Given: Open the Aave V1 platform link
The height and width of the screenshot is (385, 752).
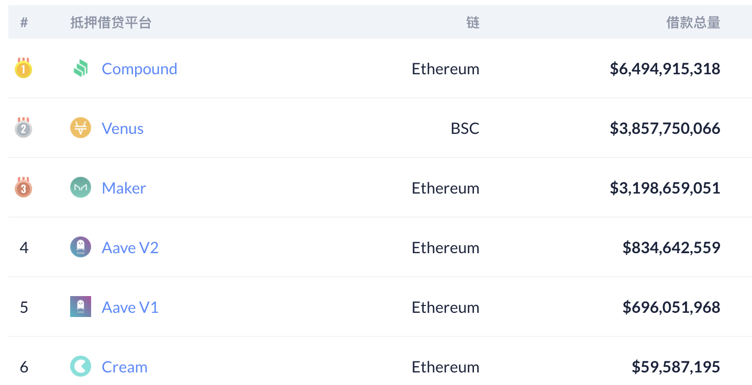Looking at the screenshot, I should pyautogui.click(x=130, y=307).
